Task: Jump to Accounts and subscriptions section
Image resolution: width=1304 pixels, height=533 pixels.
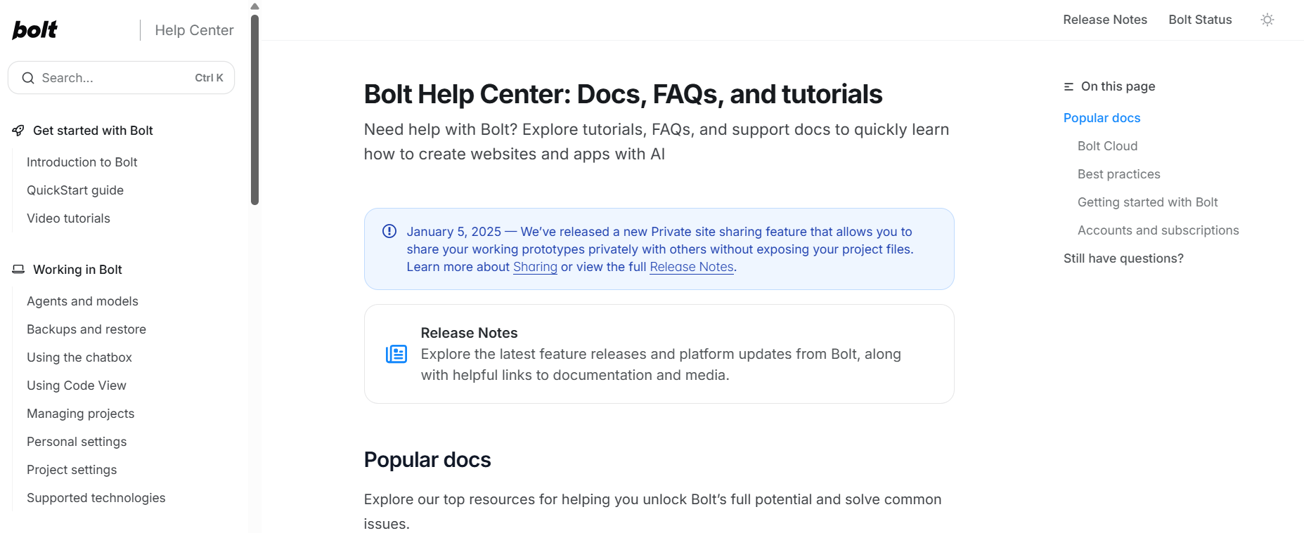Action: click(x=1158, y=230)
